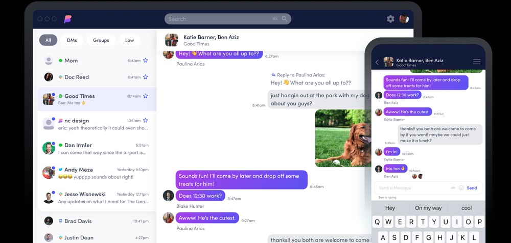Open the Brad Davis conversation
This screenshot has height=243, width=511.
click(x=97, y=221)
